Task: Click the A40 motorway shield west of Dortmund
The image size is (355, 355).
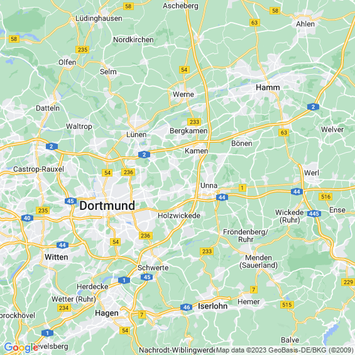Action: [27, 218]
